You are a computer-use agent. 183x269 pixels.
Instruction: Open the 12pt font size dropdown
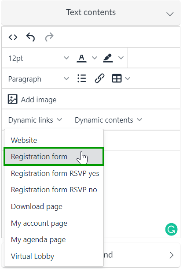39,58
